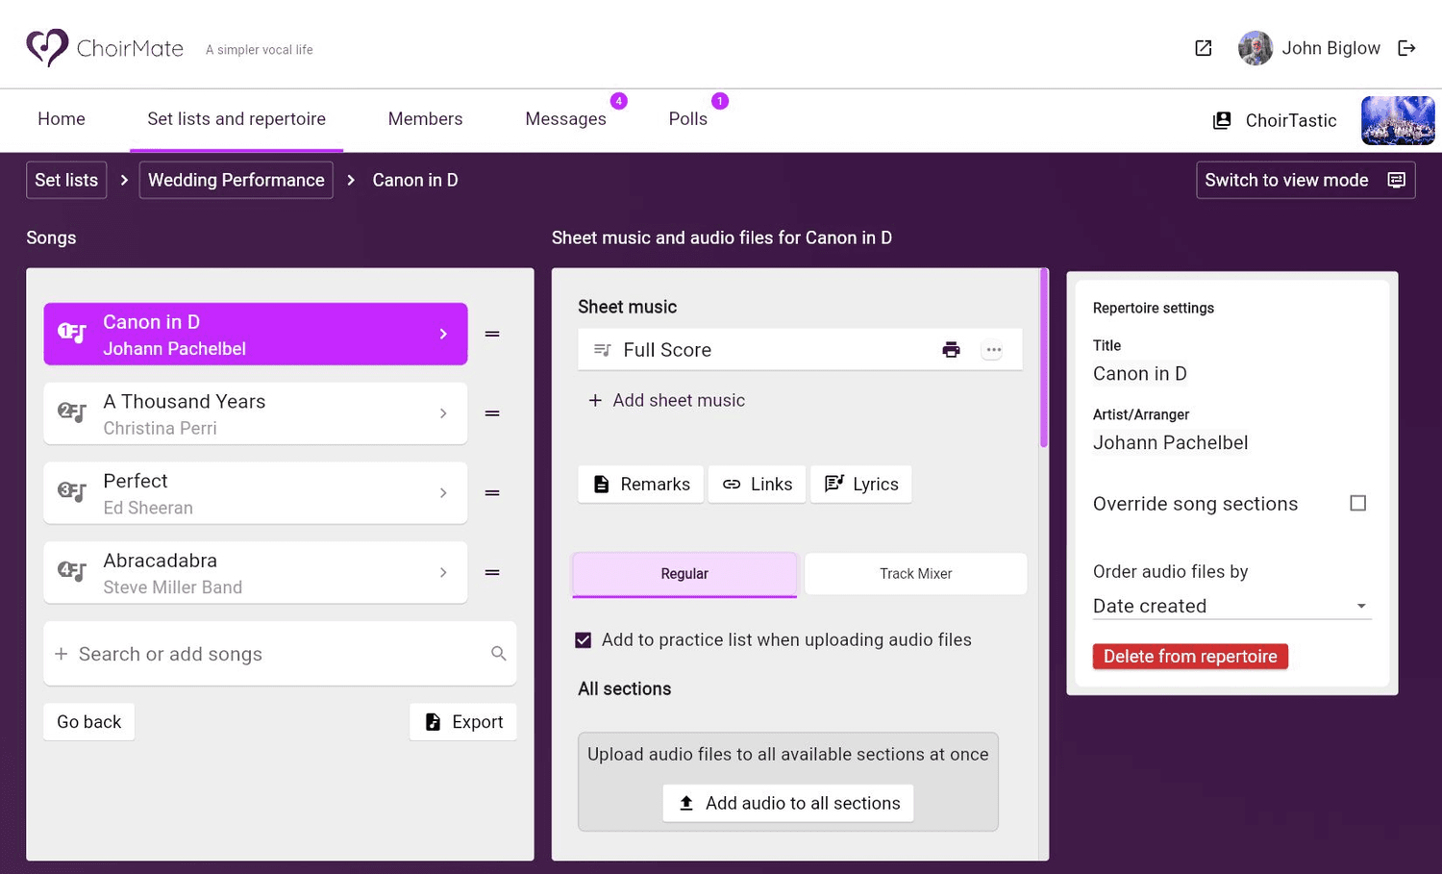Click the plus icon beside Search or add songs
The width and height of the screenshot is (1442, 874).
point(62,654)
